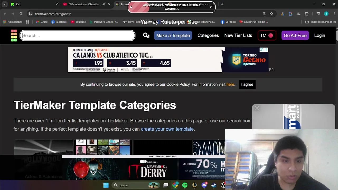Click the magnifying glass search icon
Viewport: 338px width, 190px height.
pos(146,35)
